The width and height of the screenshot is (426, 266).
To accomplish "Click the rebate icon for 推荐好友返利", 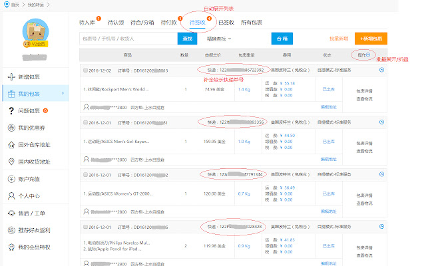I will 11,230.
